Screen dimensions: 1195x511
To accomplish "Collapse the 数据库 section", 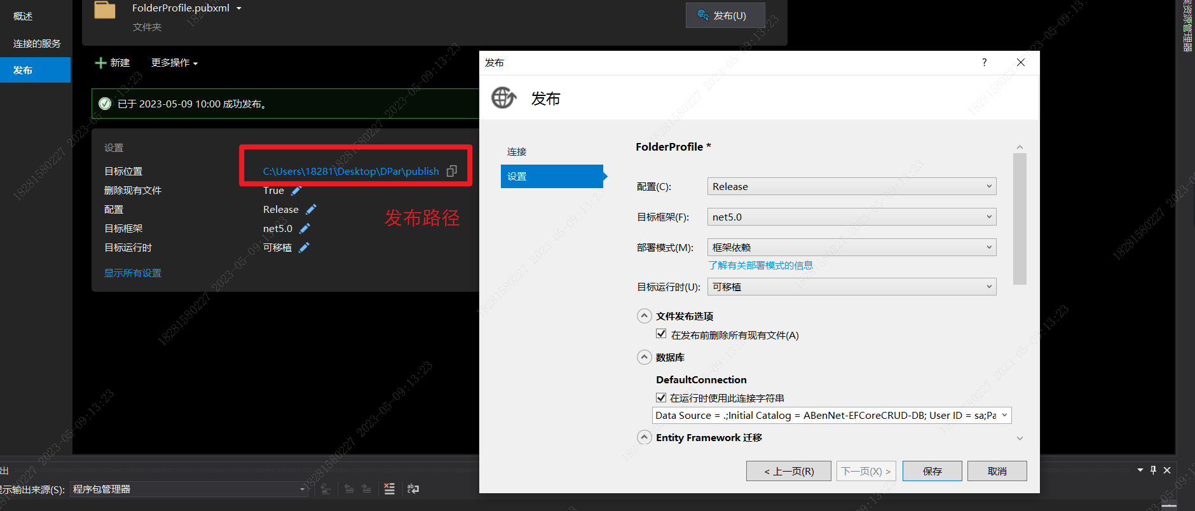I will tap(645, 357).
